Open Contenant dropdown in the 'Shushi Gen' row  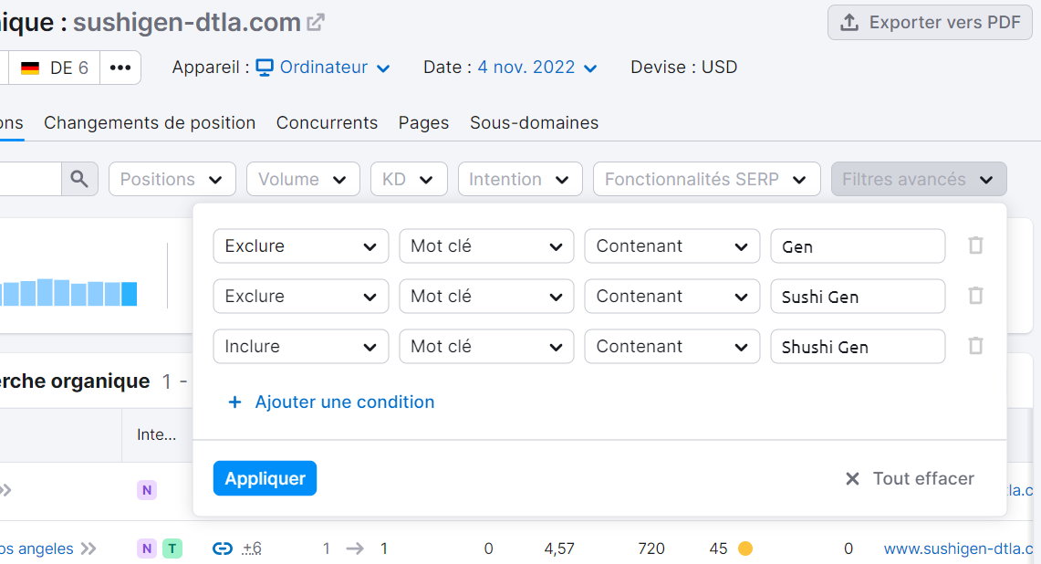coord(671,346)
